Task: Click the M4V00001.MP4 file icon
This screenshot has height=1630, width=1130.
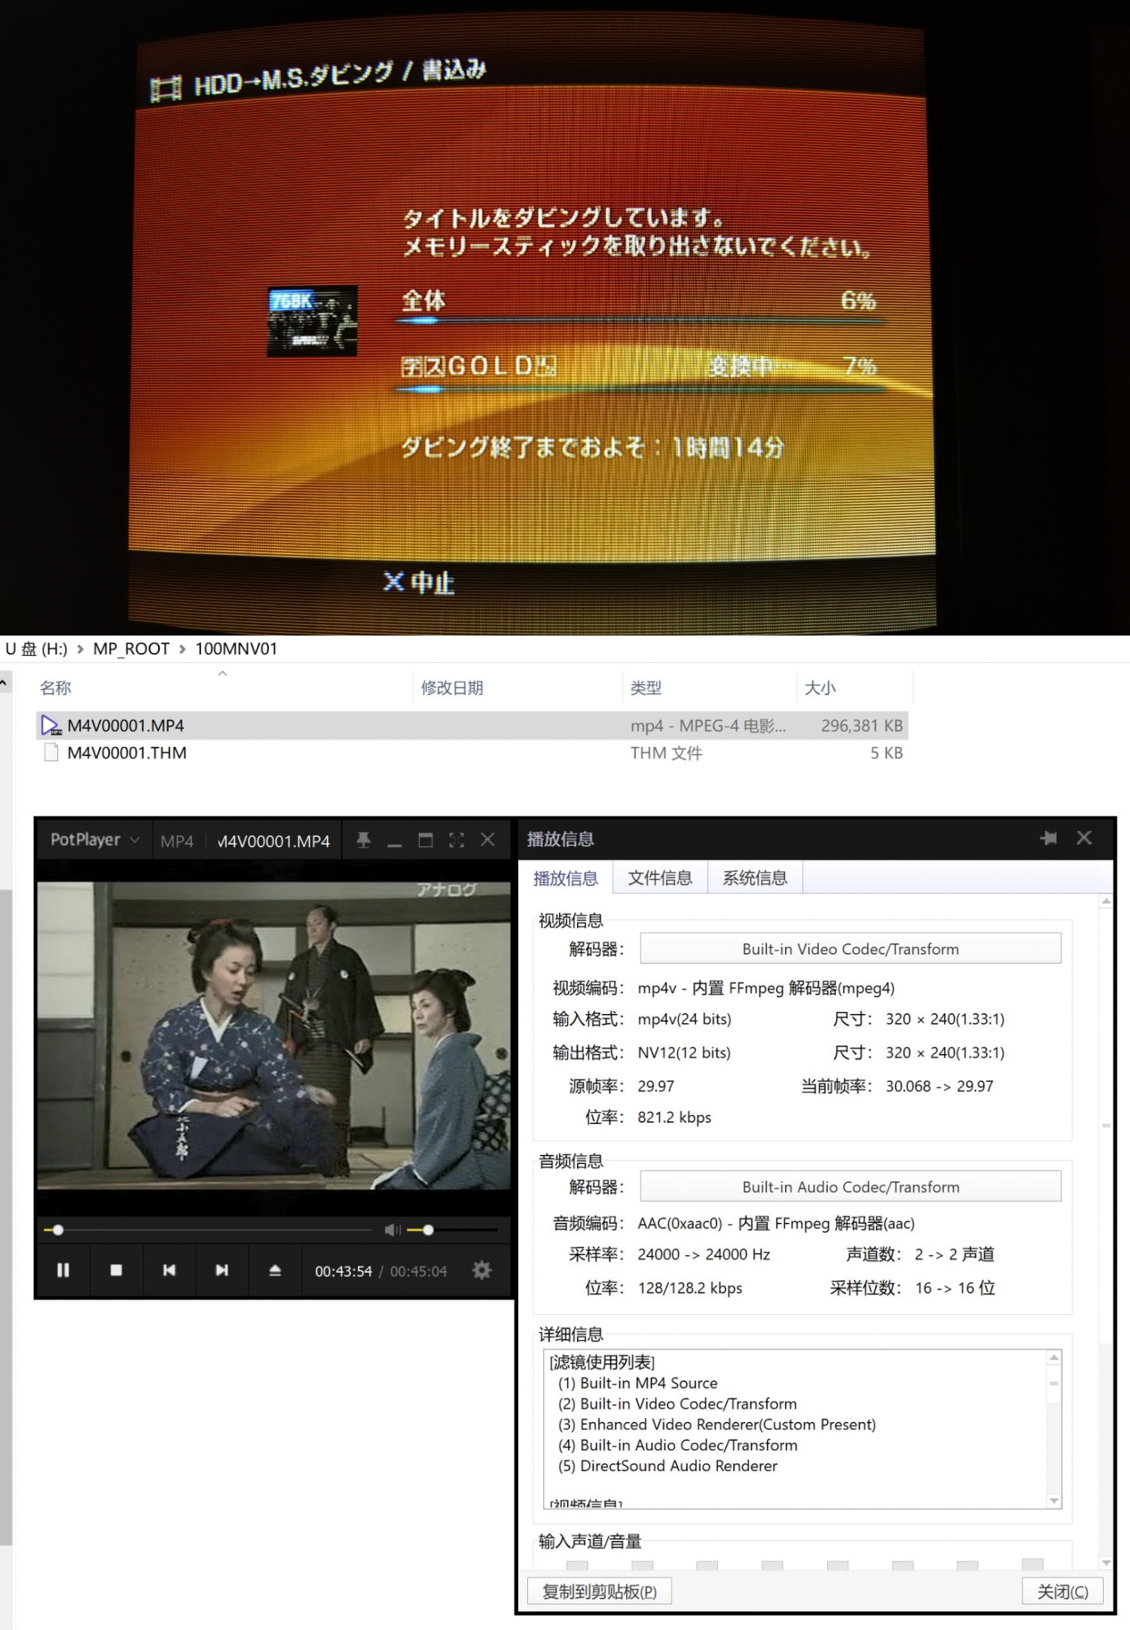Action: [x=50, y=725]
